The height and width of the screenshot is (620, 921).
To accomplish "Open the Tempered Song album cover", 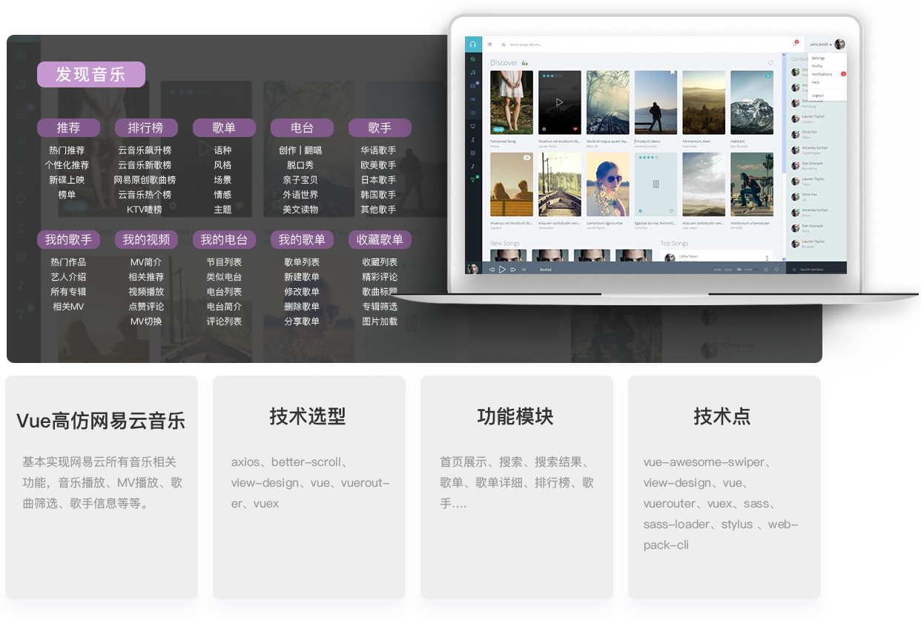I will (512, 102).
